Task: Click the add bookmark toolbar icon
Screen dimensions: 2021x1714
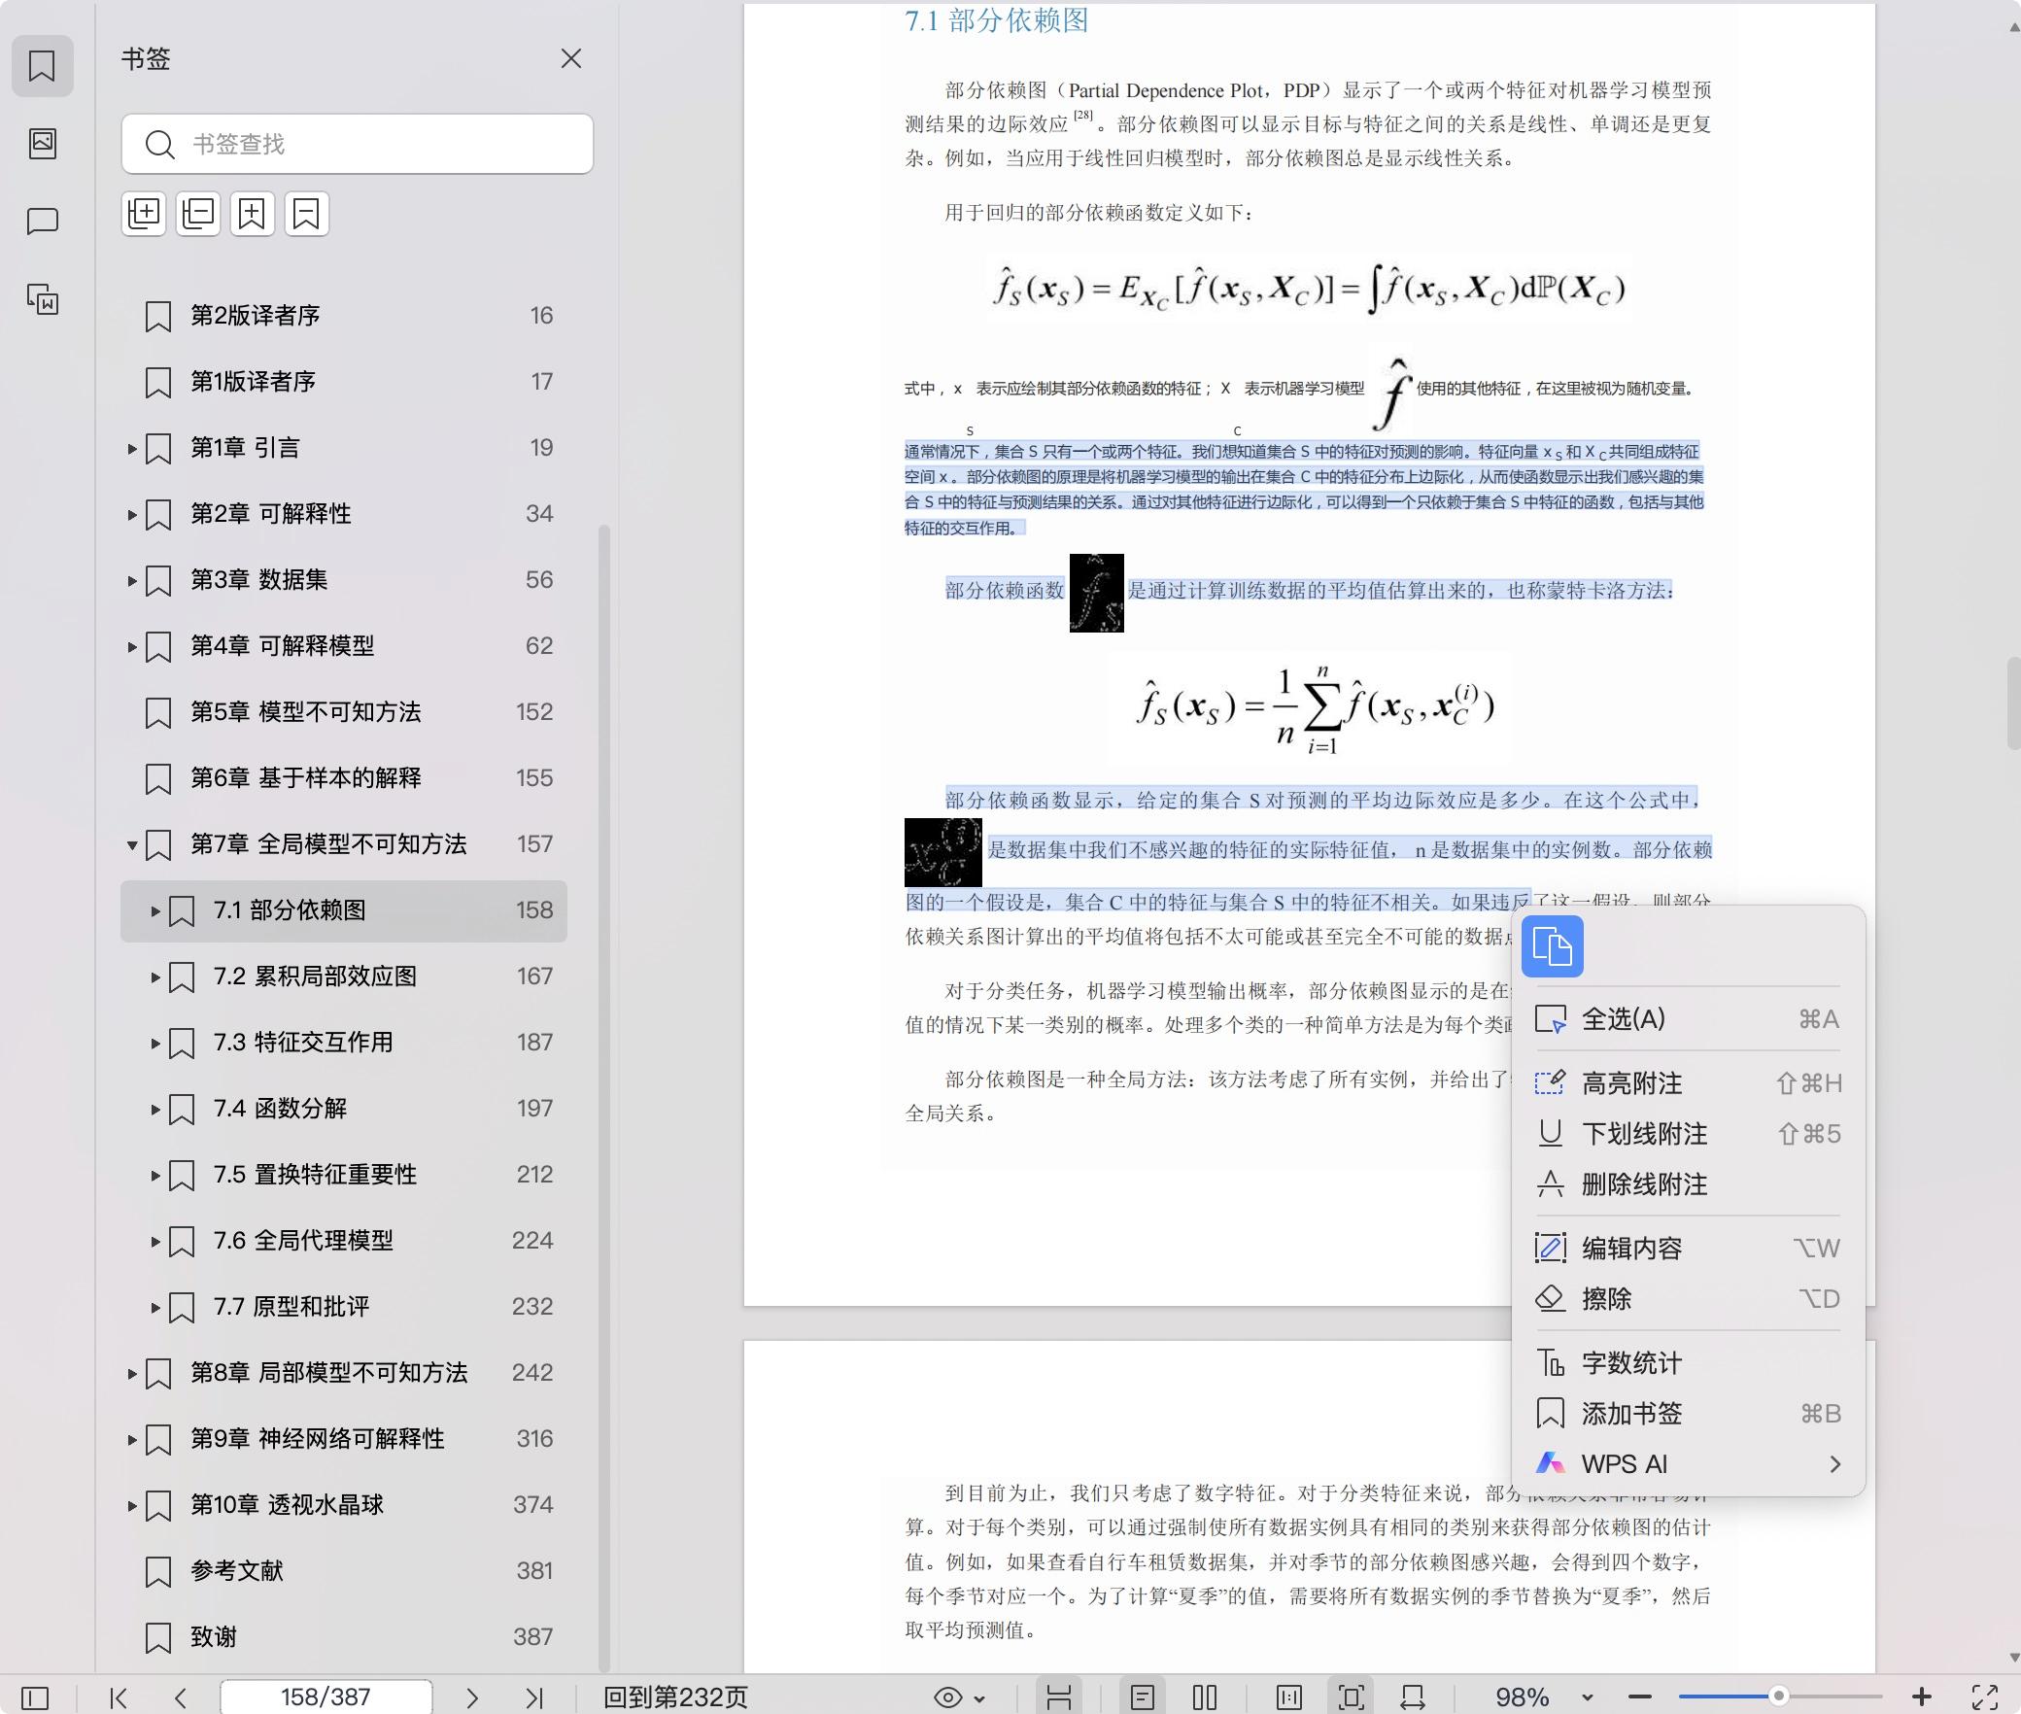Action: point(253,214)
